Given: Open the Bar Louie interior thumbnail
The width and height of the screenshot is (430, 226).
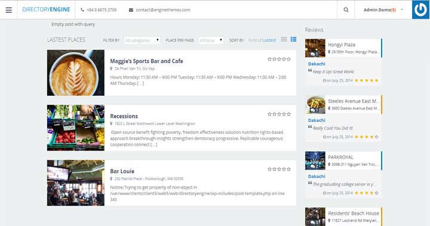Looking at the screenshot, I should [76, 183].
